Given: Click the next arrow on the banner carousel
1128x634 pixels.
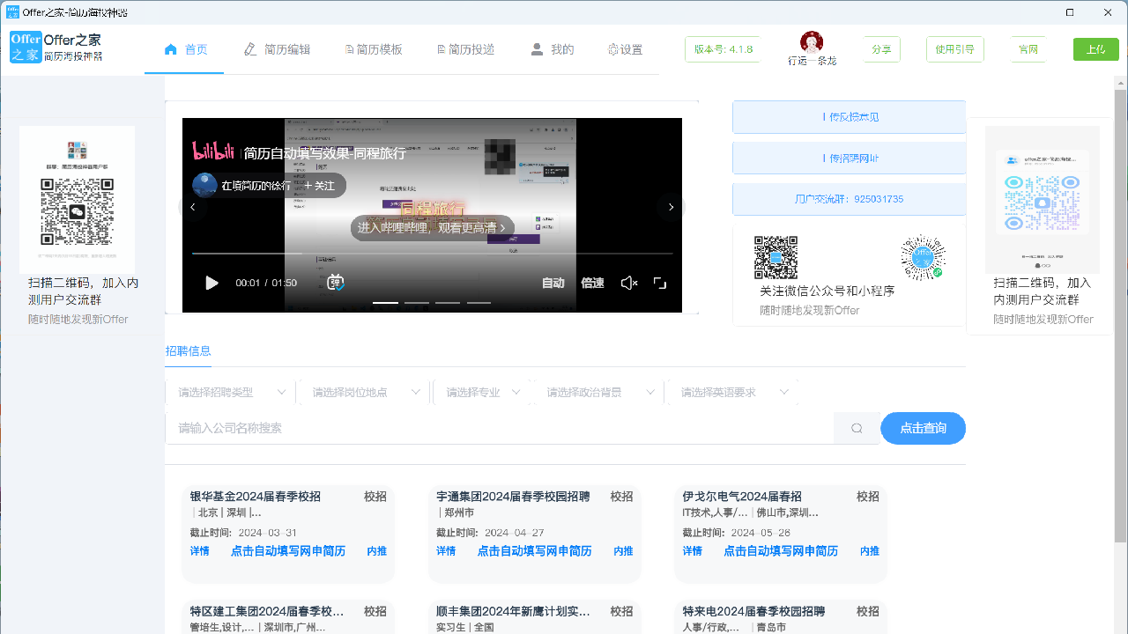Looking at the screenshot, I should pos(671,206).
